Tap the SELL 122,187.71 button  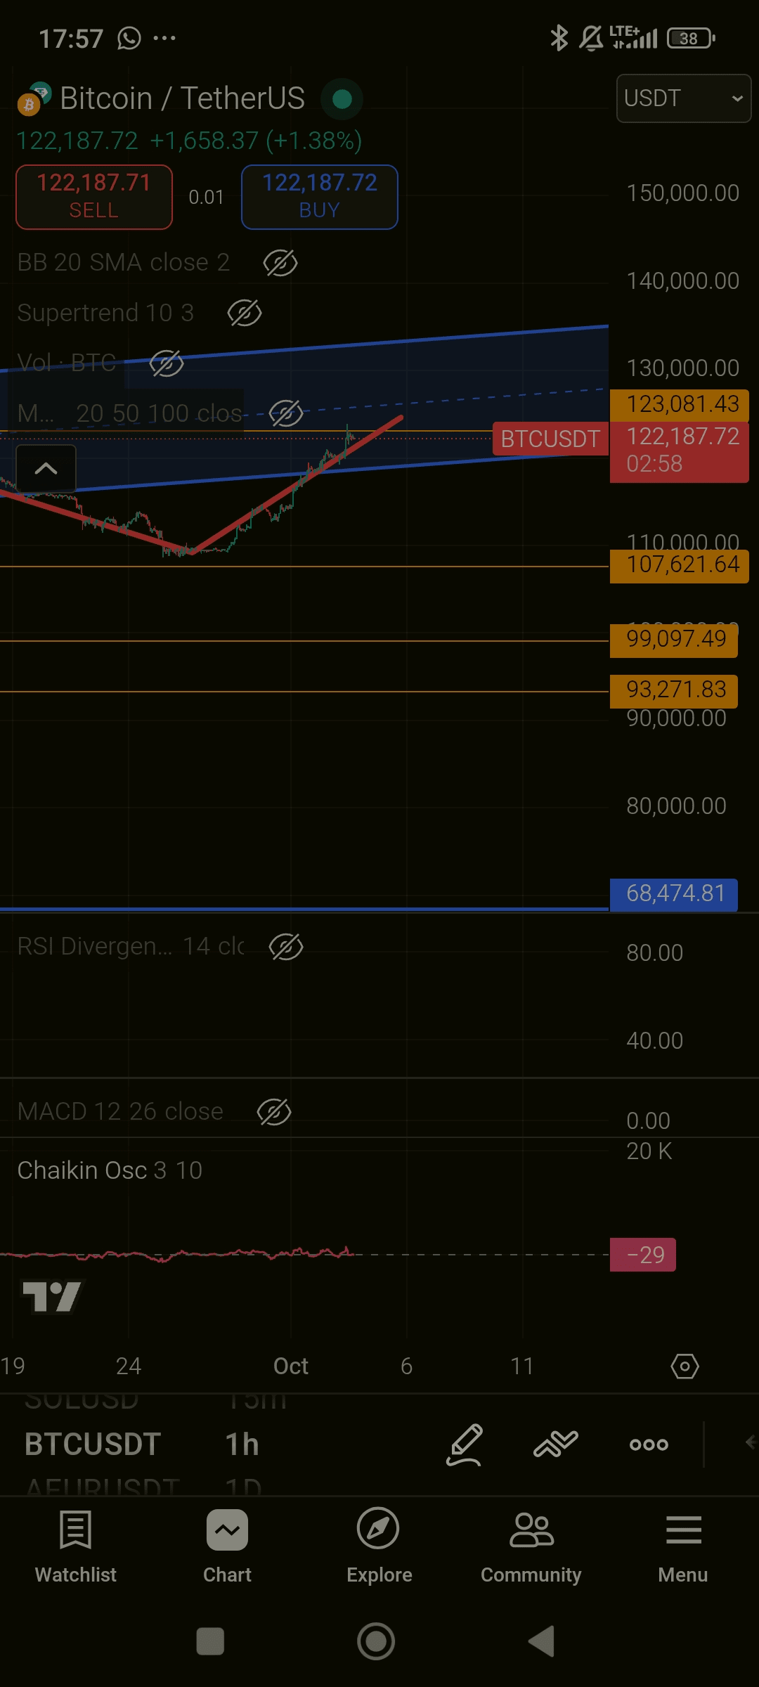click(94, 197)
